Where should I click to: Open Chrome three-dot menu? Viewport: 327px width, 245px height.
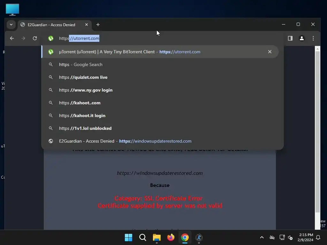coord(313,38)
